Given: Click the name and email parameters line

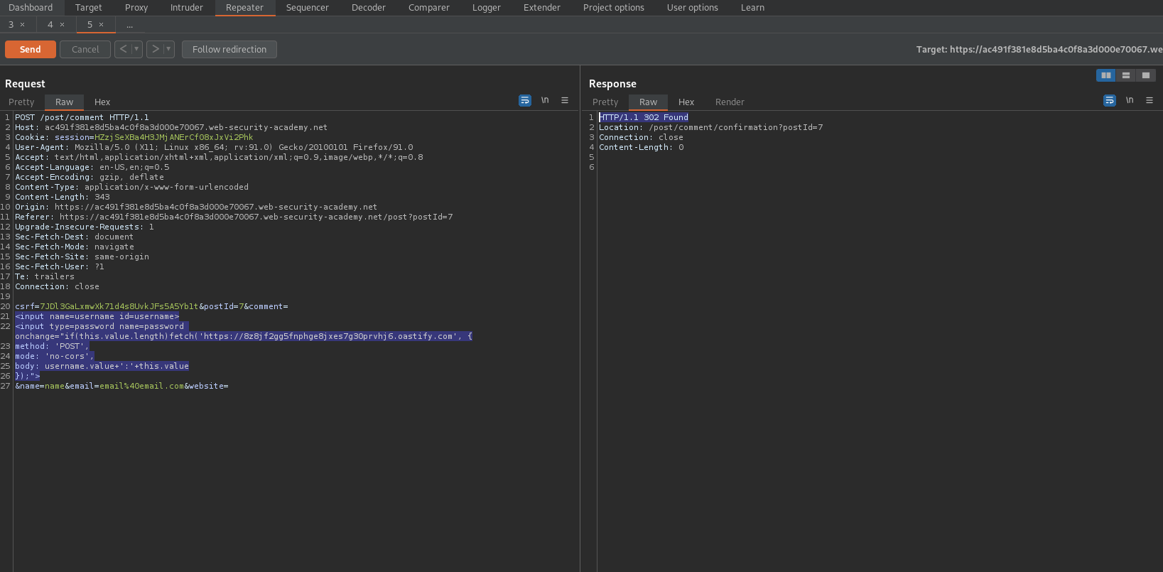Looking at the screenshot, I should [x=121, y=386].
